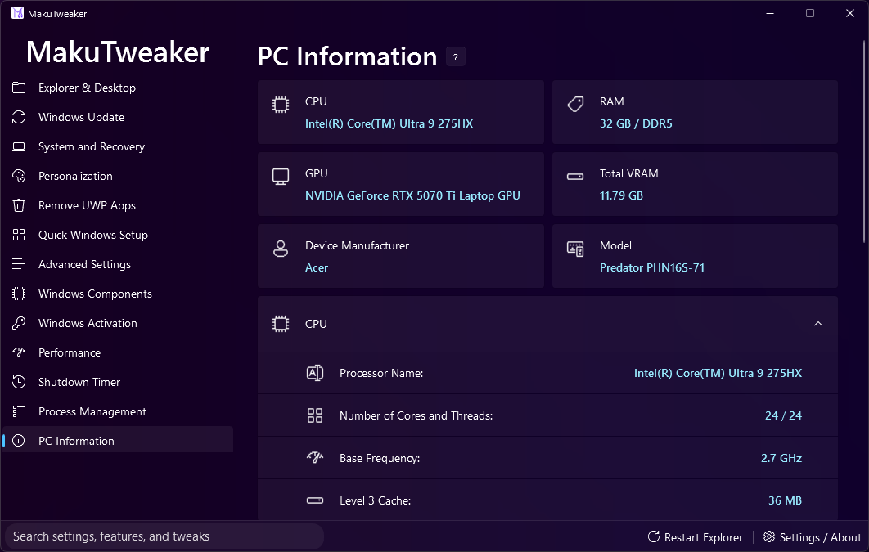Image resolution: width=869 pixels, height=552 pixels.
Task: Click the vertical scrollbar thumb
Action: coord(864,141)
